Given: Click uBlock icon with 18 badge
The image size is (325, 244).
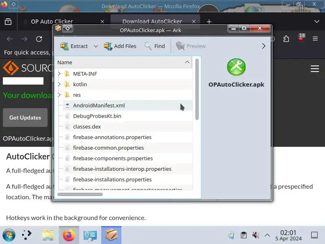Looking at the screenshot, I should click(301, 38).
